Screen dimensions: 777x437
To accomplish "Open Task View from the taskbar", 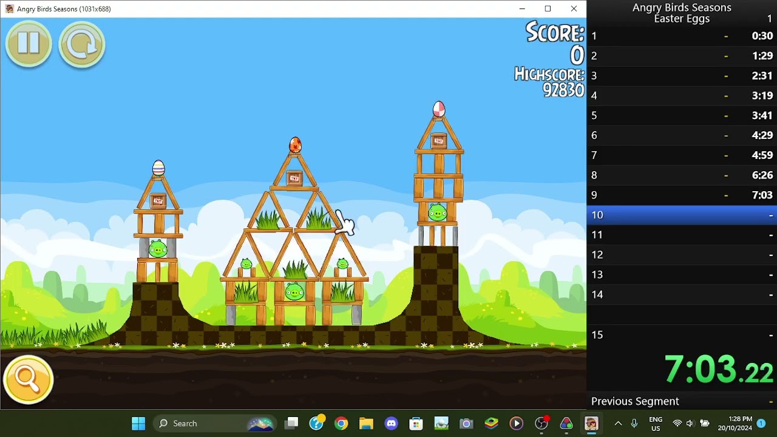I will (292, 424).
